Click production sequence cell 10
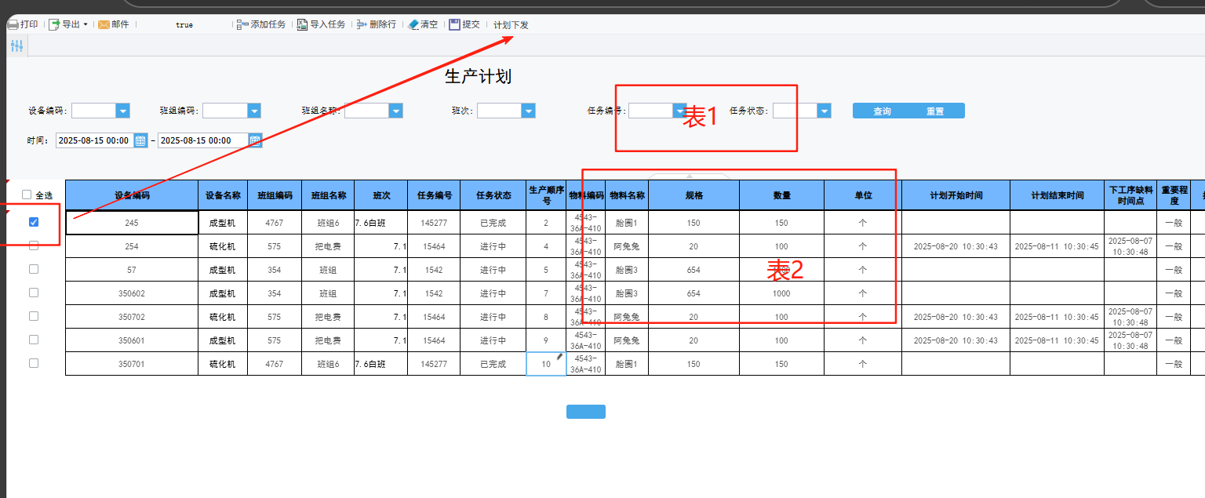Screen dimensions: 1205x498 pos(546,364)
